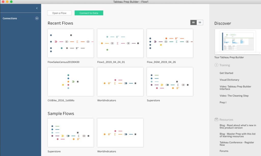Click the Connections heading in the sidebar

(10, 18)
